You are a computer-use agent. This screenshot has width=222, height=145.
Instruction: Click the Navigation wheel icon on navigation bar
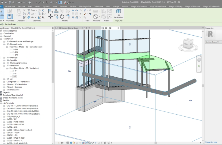[199, 60]
